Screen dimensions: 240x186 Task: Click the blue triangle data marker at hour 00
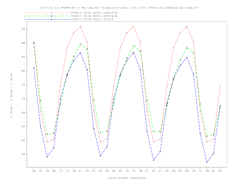click(x=34, y=68)
